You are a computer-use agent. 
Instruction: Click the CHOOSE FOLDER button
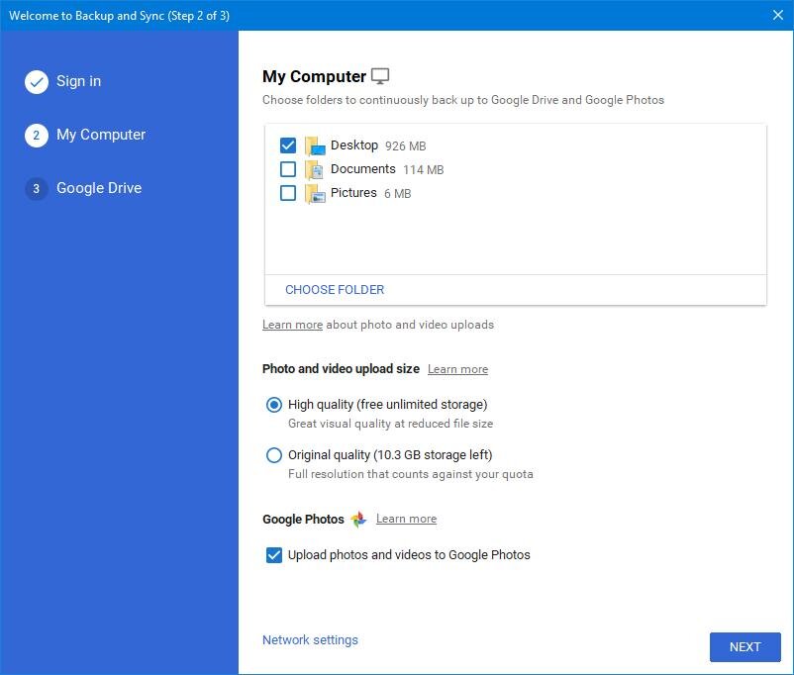[335, 290]
